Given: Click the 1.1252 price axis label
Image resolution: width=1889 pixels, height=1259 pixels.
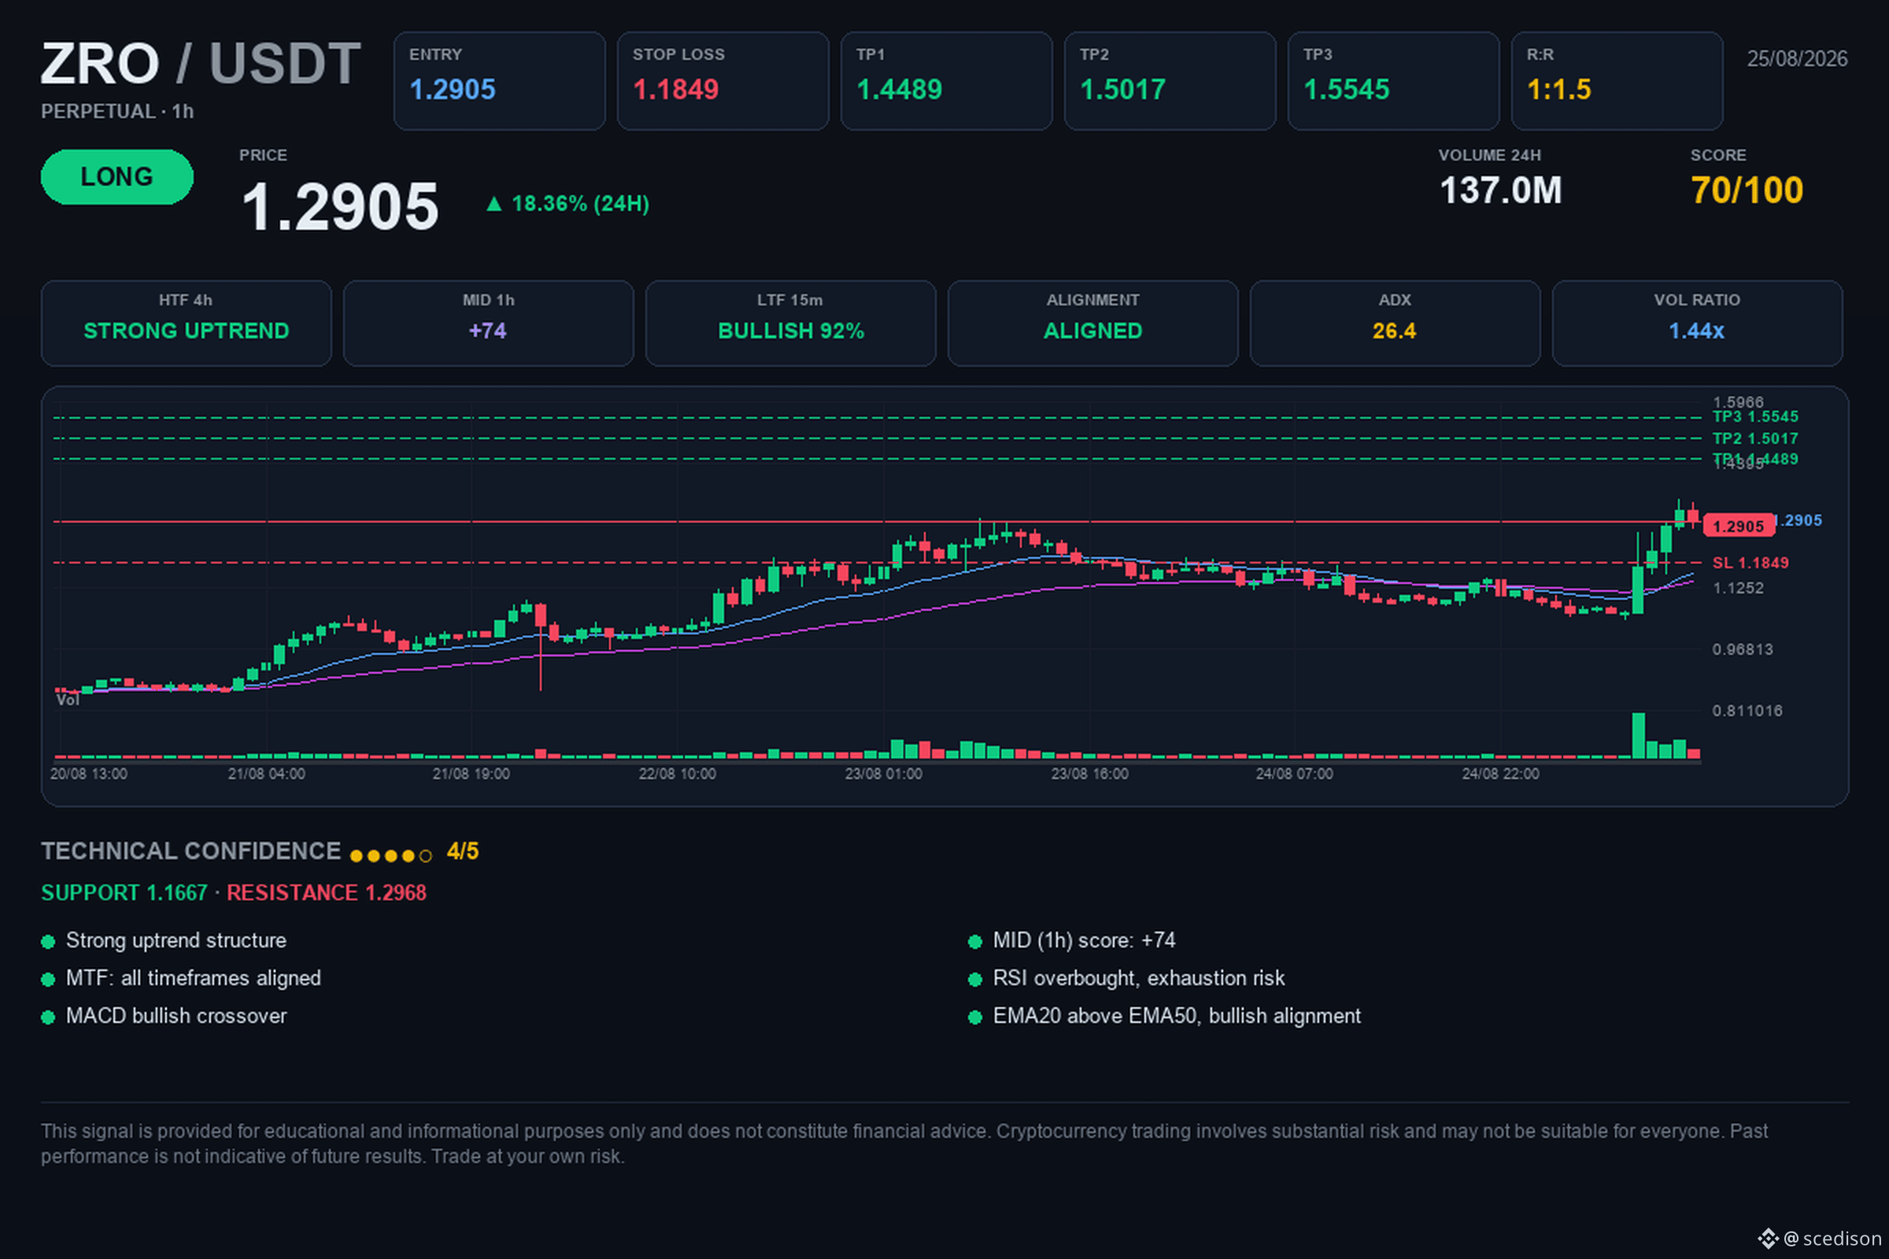Looking at the screenshot, I should click(1738, 588).
